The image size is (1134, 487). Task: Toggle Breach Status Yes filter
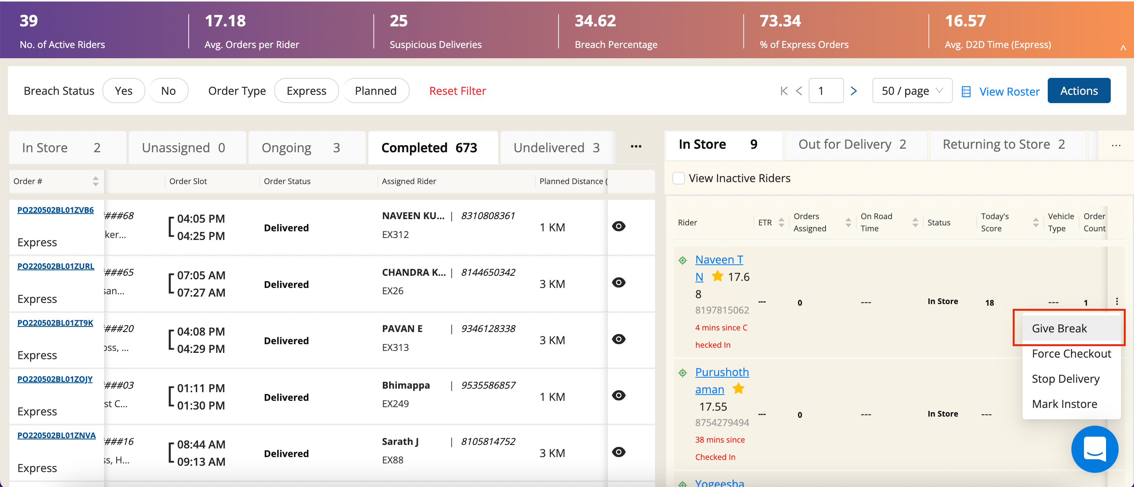(x=123, y=91)
